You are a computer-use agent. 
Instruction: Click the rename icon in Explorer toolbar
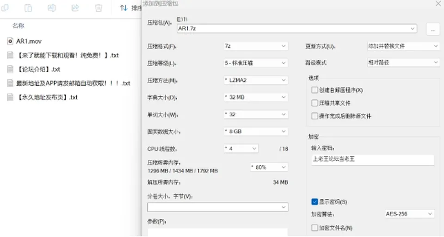[x=51, y=8]
